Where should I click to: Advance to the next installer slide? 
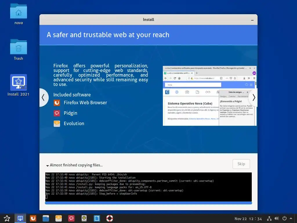(253, 98)
